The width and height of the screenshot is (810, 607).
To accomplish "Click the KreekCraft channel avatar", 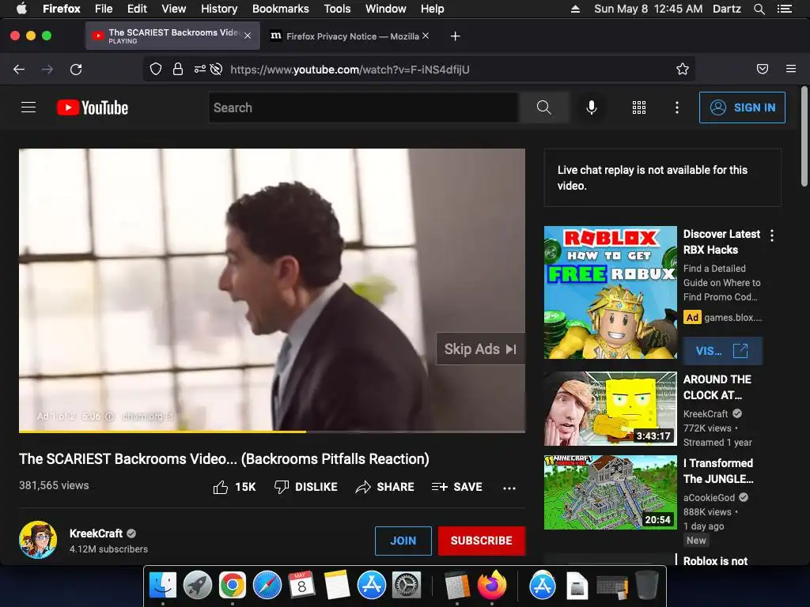I will coord(38,540).
